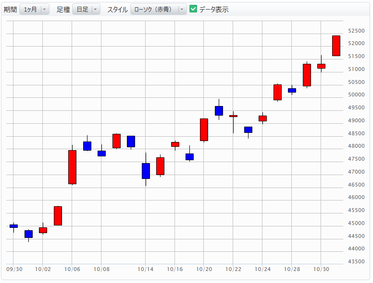Click the 10/14 date axis label
The height and width of the screenshot is (283, 373).
pyautogui.click(x=146, y=270)
